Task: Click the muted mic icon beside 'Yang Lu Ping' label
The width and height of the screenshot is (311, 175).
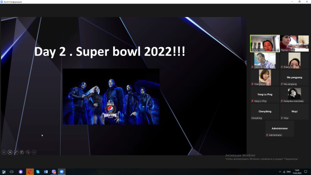Action: click(x=252, y=101)
